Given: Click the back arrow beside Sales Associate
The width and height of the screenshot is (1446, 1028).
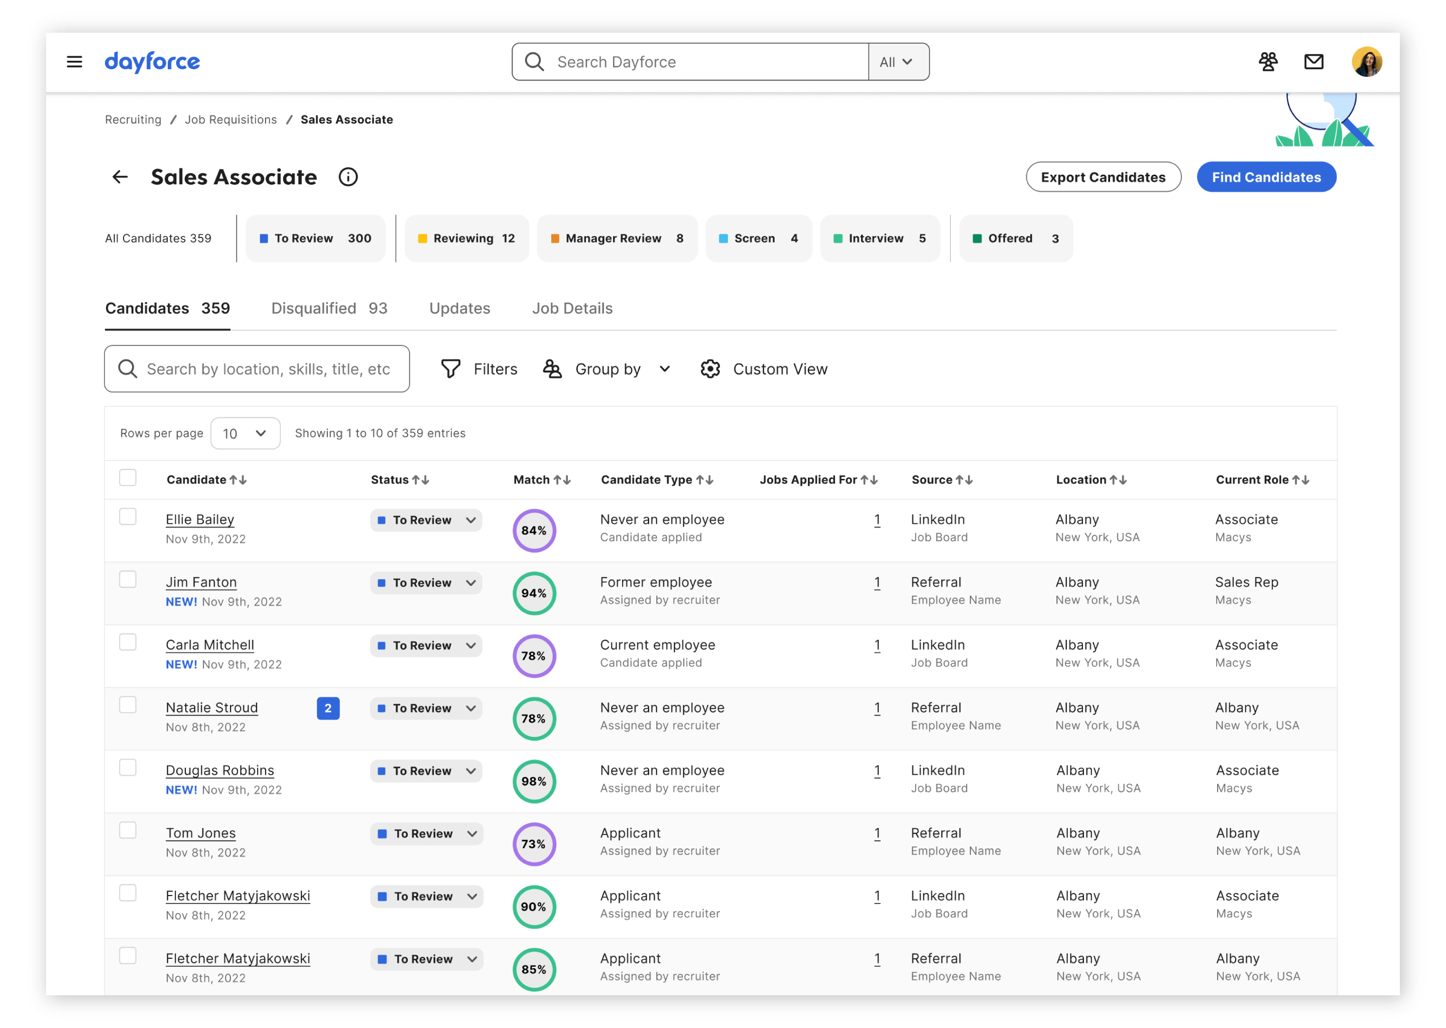Looking at the screenshot, I should [x=120, y=177].
